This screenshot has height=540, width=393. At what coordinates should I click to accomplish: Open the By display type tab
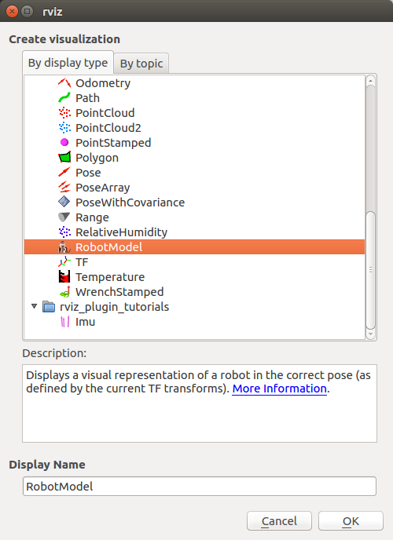pos(68,63)
